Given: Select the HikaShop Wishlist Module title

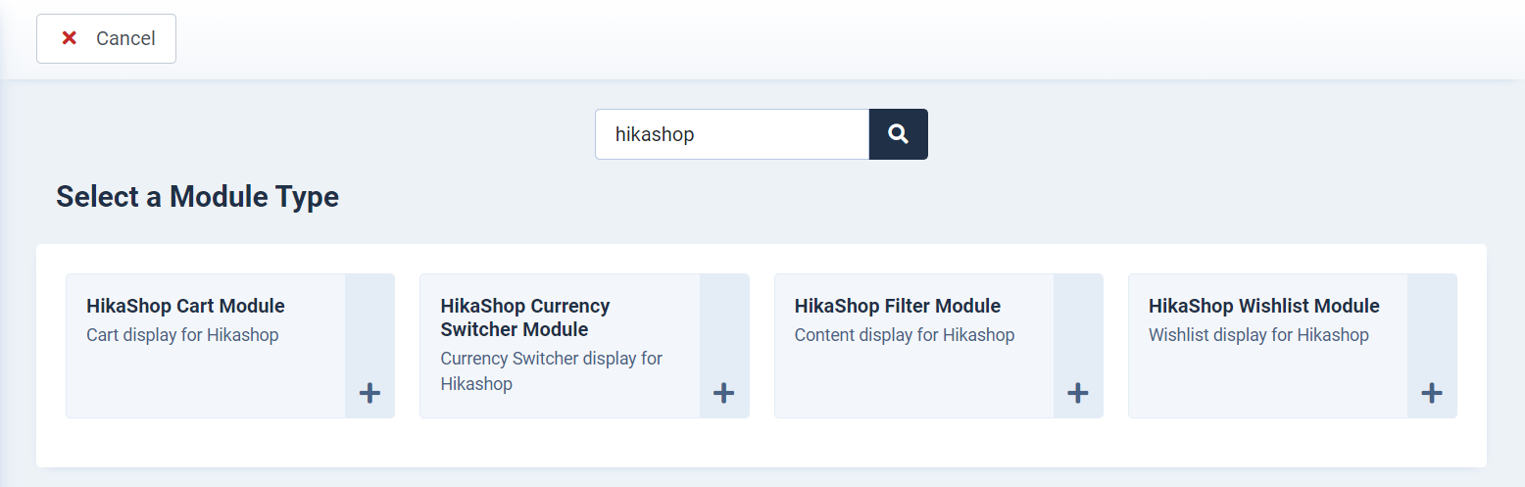Looking at the screenshot, I should coord(1264,306).
